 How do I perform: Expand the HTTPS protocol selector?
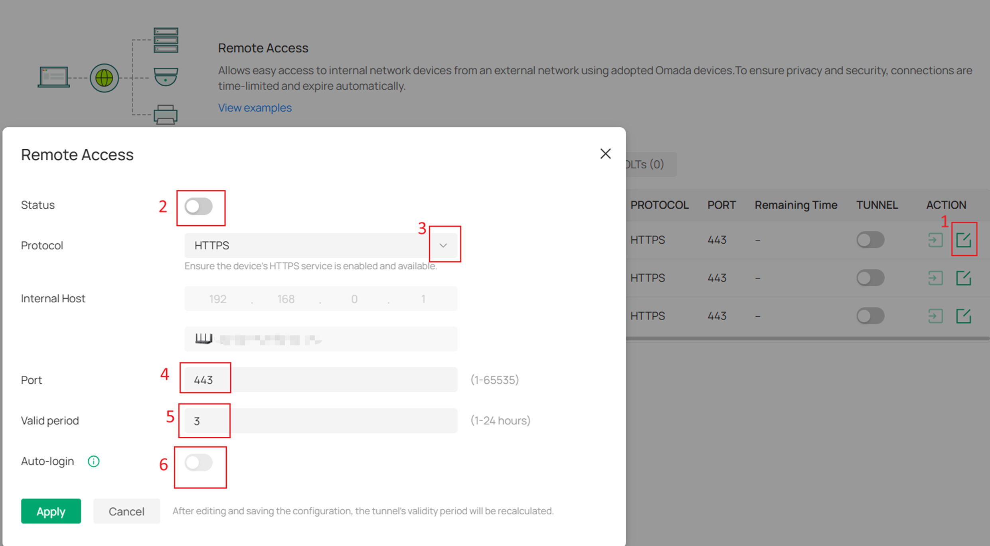443,245
